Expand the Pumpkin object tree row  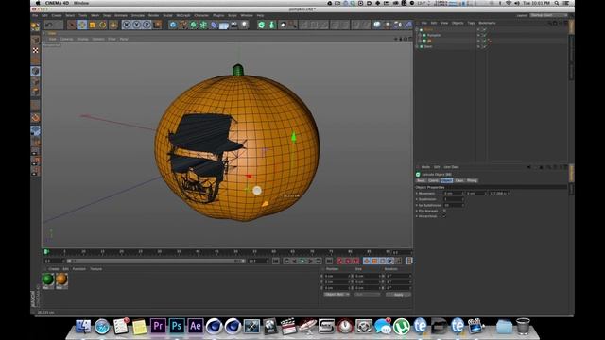pos(420,35)
